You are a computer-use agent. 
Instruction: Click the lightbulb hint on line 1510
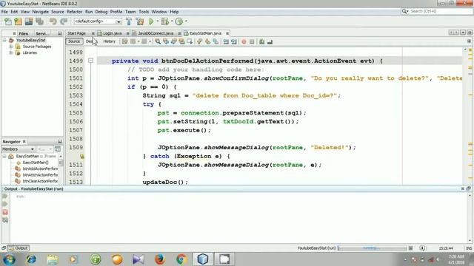point(82,156)
